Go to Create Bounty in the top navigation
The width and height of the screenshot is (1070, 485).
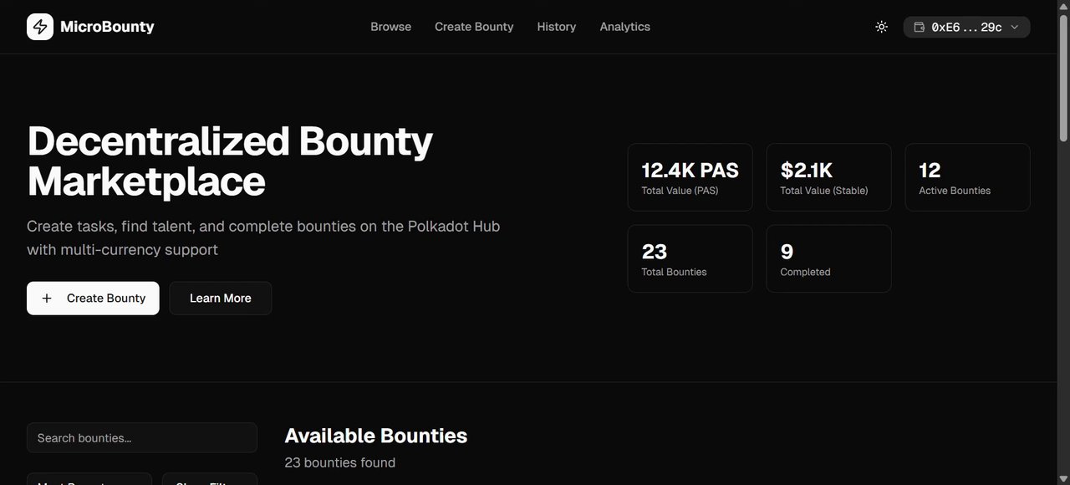tap(474, 27)
